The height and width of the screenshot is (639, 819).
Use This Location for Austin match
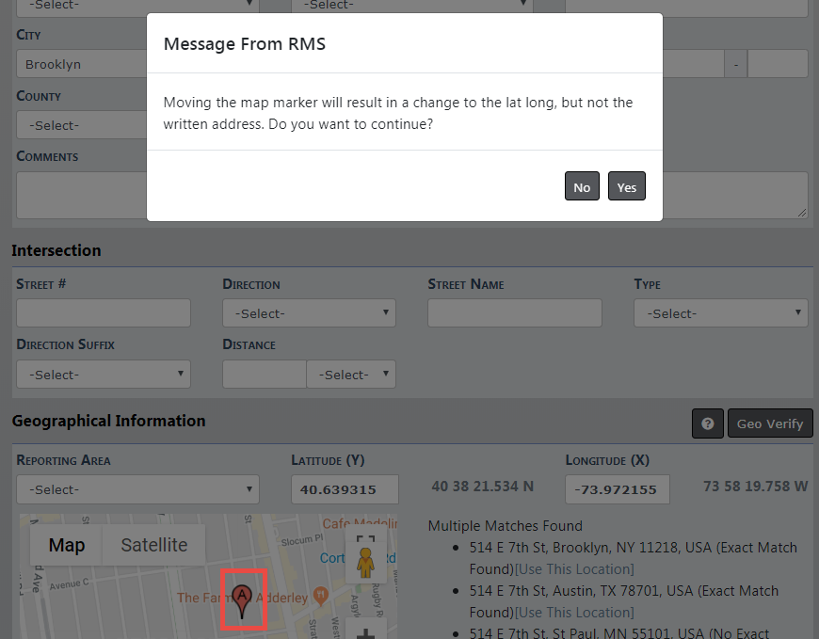point(574,613)
